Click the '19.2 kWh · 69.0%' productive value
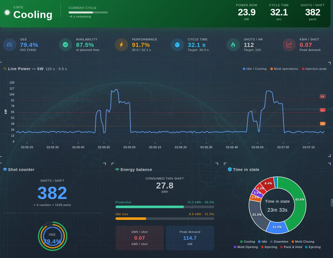This screenshot has height=258, width=333. 201,202
